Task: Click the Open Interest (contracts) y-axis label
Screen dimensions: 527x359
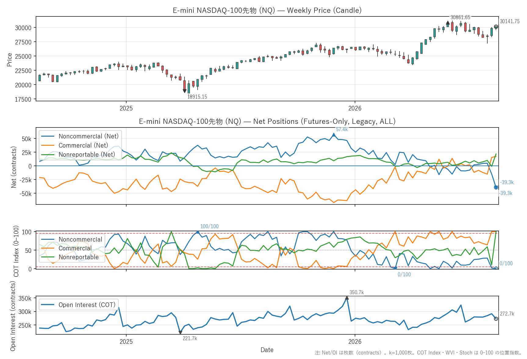Action: (x=13, y=316)
